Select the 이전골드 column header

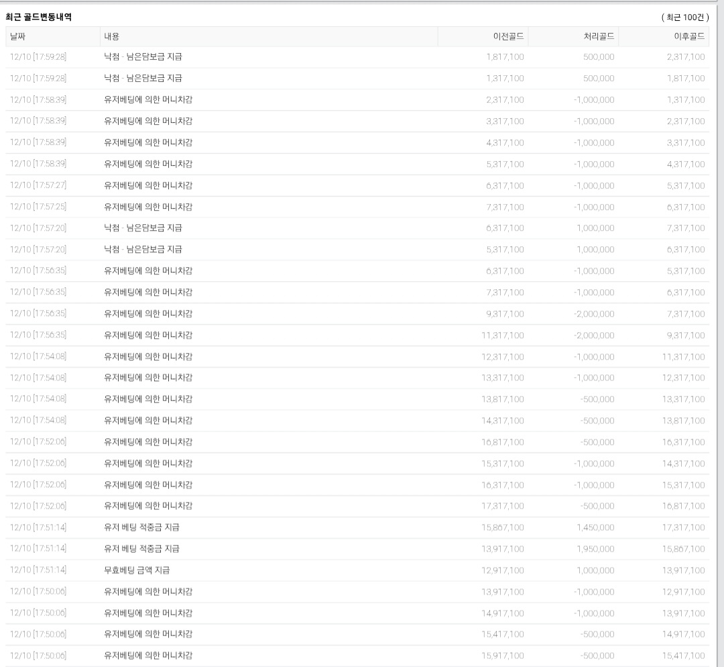(508, 36)
